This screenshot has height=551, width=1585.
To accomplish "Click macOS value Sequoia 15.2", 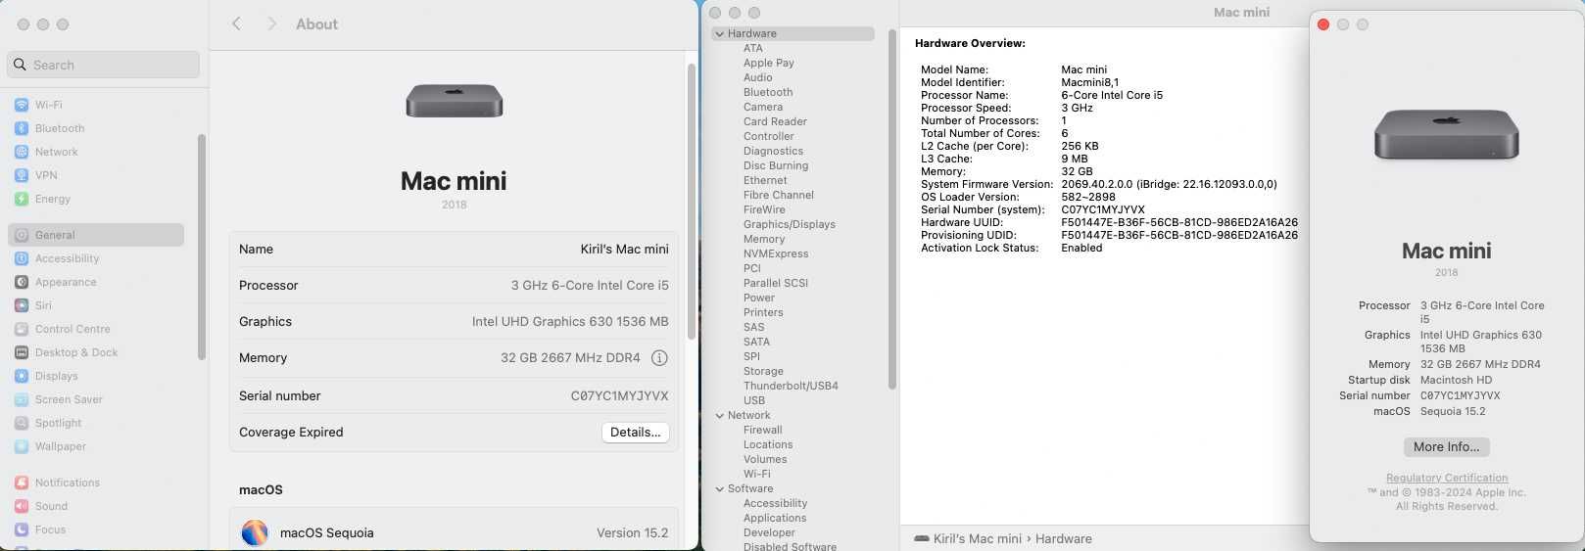I will click(x=1453, y=411).
